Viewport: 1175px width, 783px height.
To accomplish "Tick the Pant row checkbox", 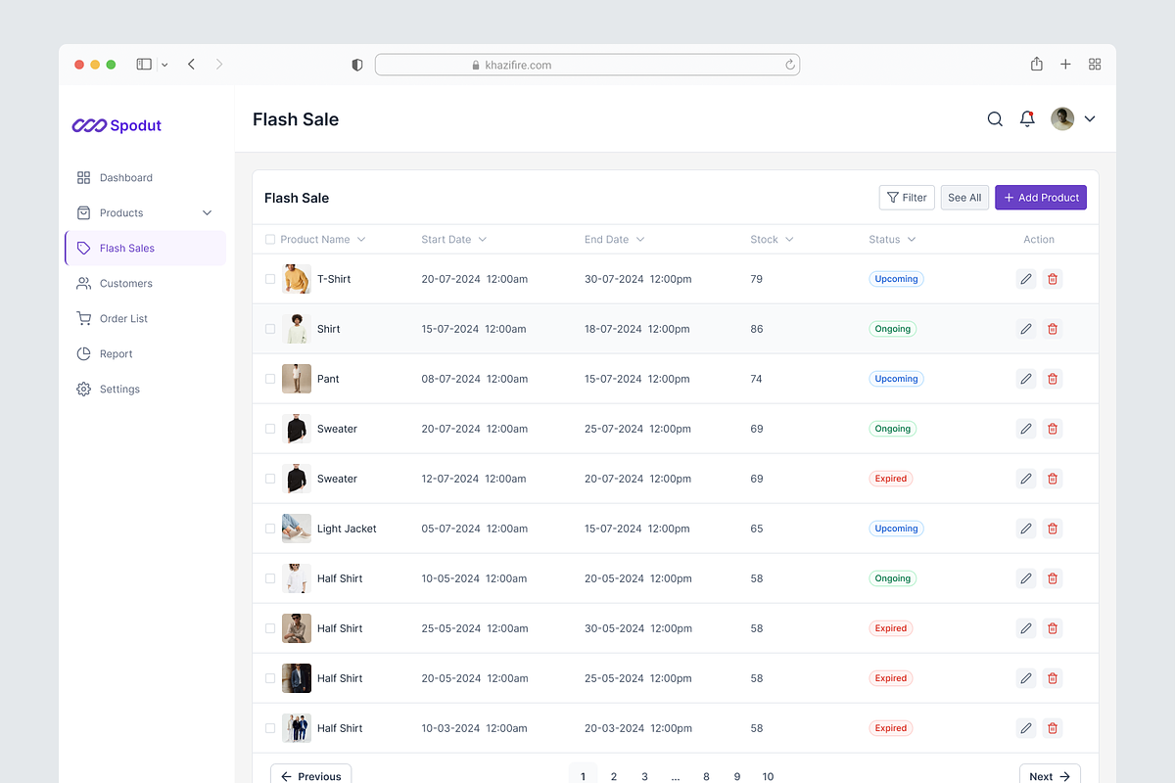I will pyautogui.click(x=270, y=379).
